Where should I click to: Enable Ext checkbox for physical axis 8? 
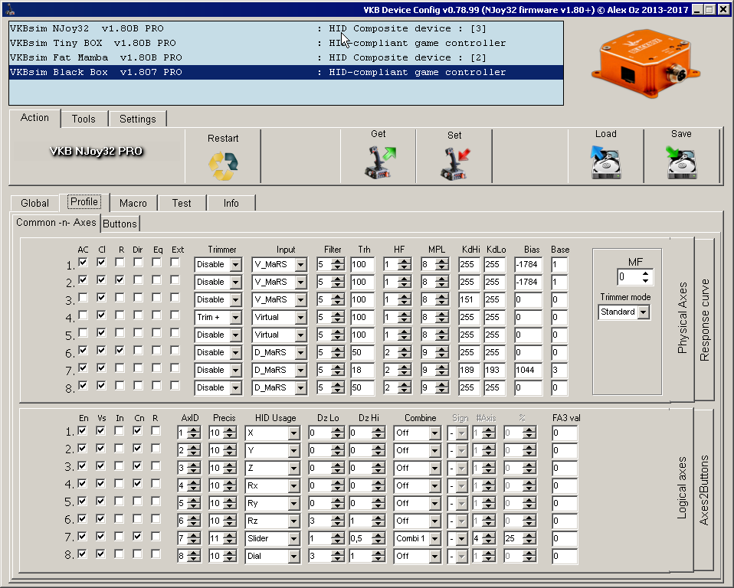click(175, 385)
